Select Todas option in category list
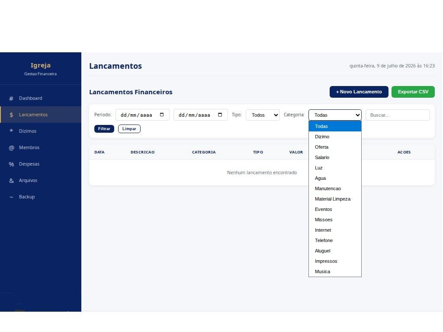This screenshot has height=332, width=443. pyautogui.click(x=335, y=126)
